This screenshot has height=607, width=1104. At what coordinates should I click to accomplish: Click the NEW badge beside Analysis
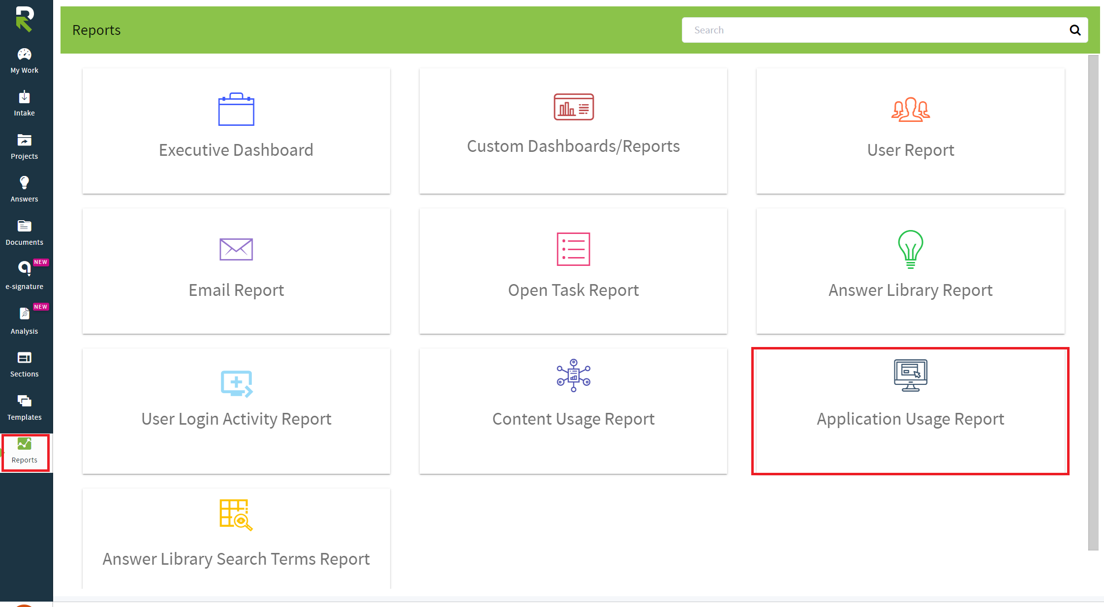click(41, 307)
